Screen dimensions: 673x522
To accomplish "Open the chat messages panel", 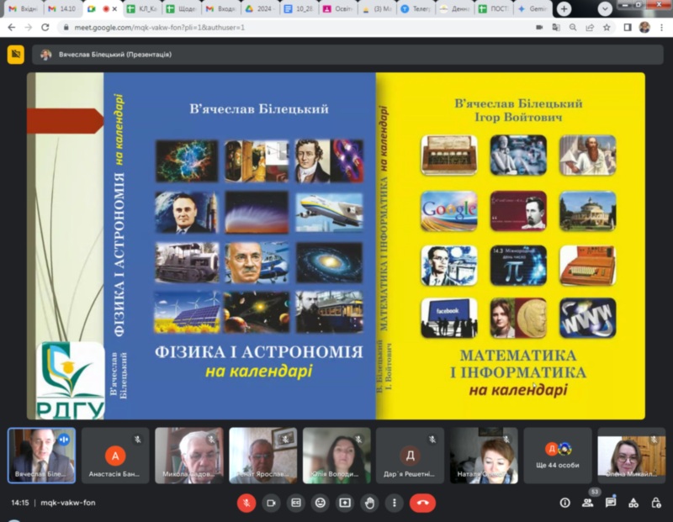I will click(x=611, y=503).
